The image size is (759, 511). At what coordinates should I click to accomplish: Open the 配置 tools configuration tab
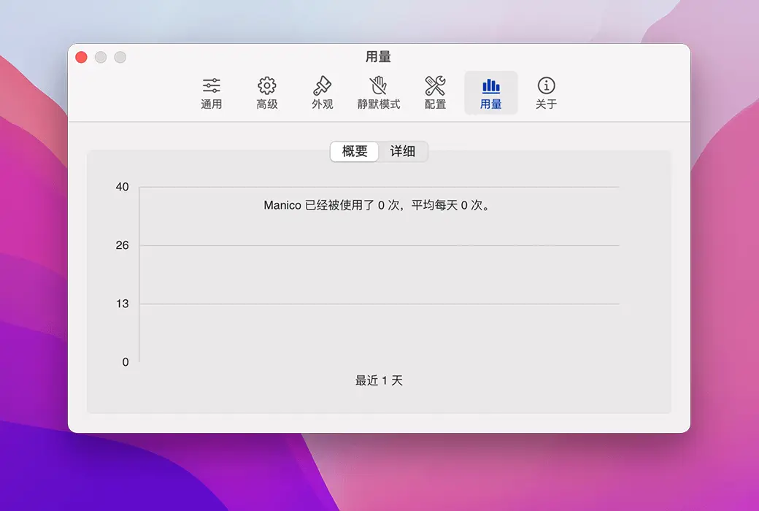point(435,93)
